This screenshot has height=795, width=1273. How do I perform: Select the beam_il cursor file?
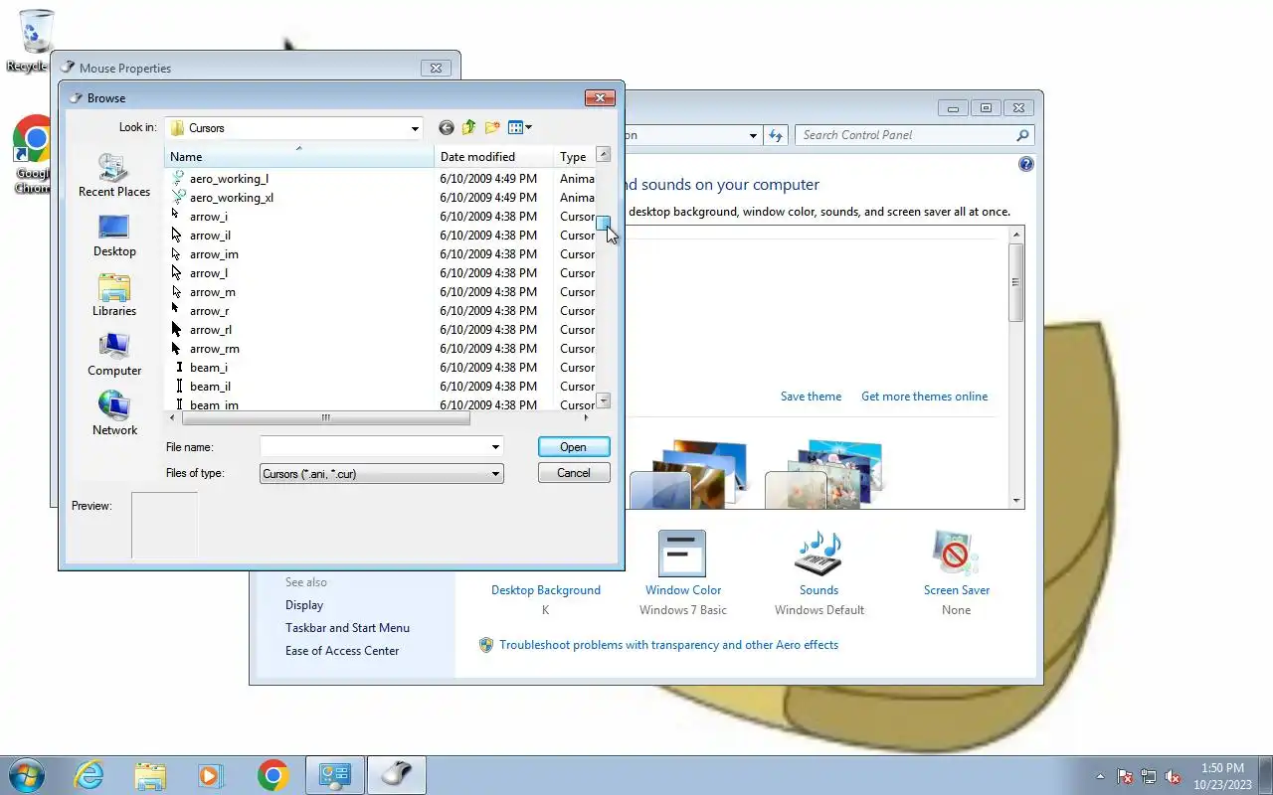(x=210, y=387)
